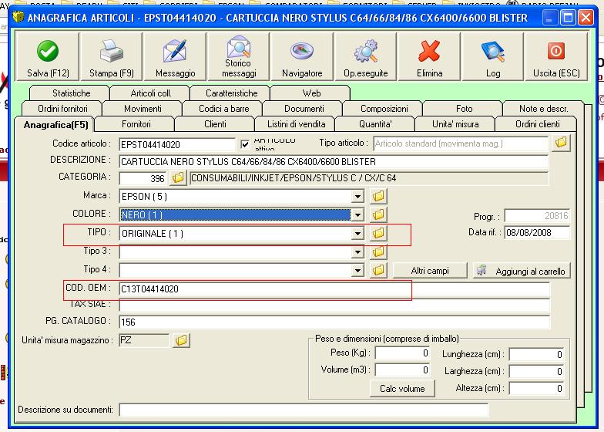
Task: Delete article with Elimina button
Action: [429, 57]
